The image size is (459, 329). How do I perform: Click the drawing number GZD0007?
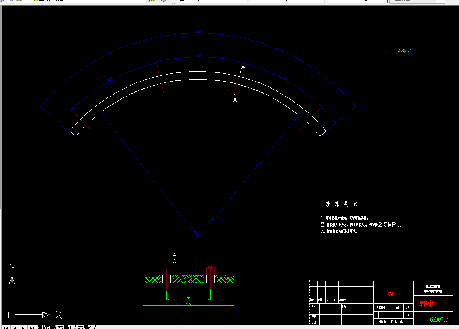pos(439,319)
